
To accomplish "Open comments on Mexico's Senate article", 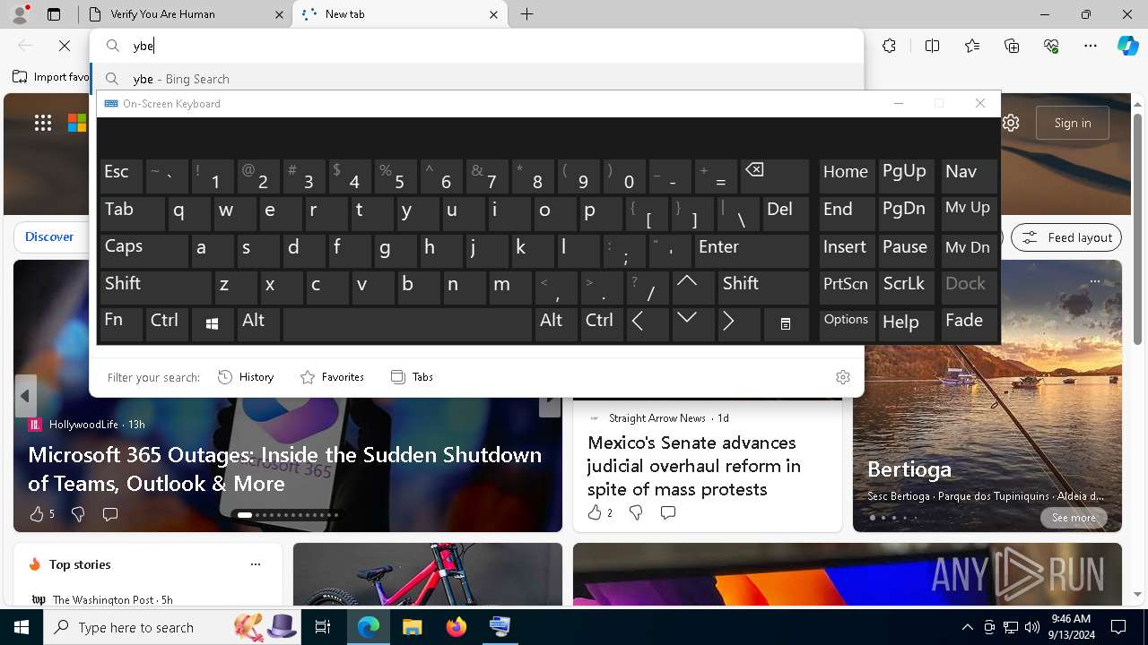I will (667, 512).
